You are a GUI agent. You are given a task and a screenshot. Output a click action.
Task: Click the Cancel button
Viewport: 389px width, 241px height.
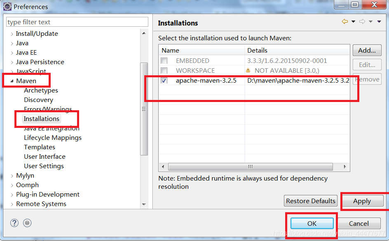[359, 223]
